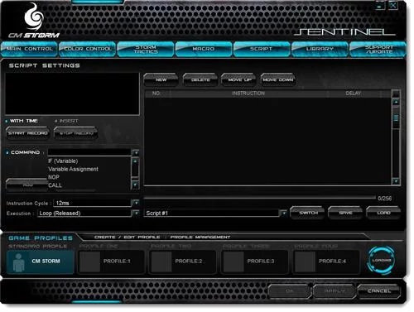Click the Delete instruction button
This screenshot has height=312, width=414.
[200, 79]
